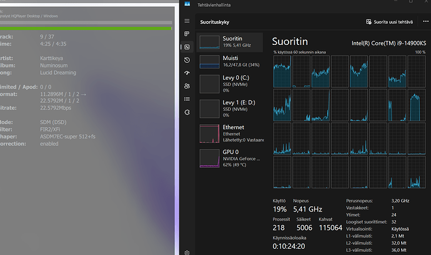431x255 pixels.
Task: Select GPU 0 in the performance list
Action: 230,158
